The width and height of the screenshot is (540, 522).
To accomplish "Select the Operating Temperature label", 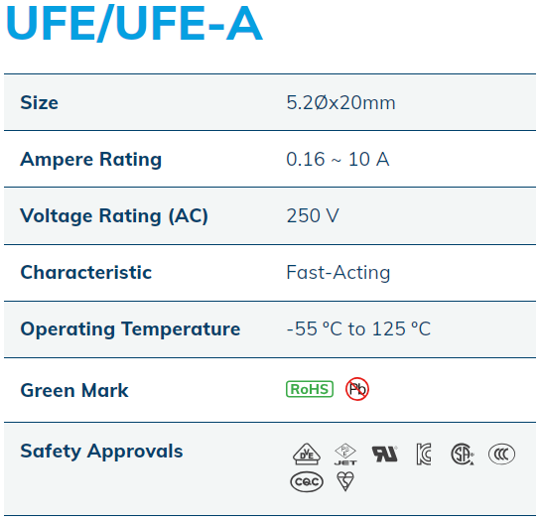I will pos(130,329).
